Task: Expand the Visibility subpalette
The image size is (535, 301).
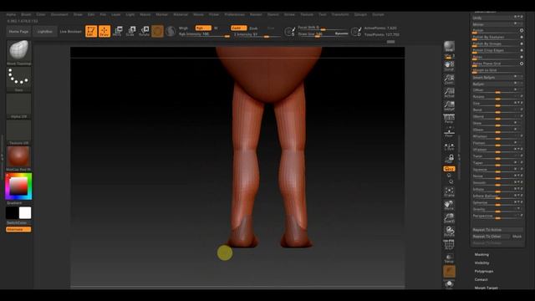Action: point(481,263)
